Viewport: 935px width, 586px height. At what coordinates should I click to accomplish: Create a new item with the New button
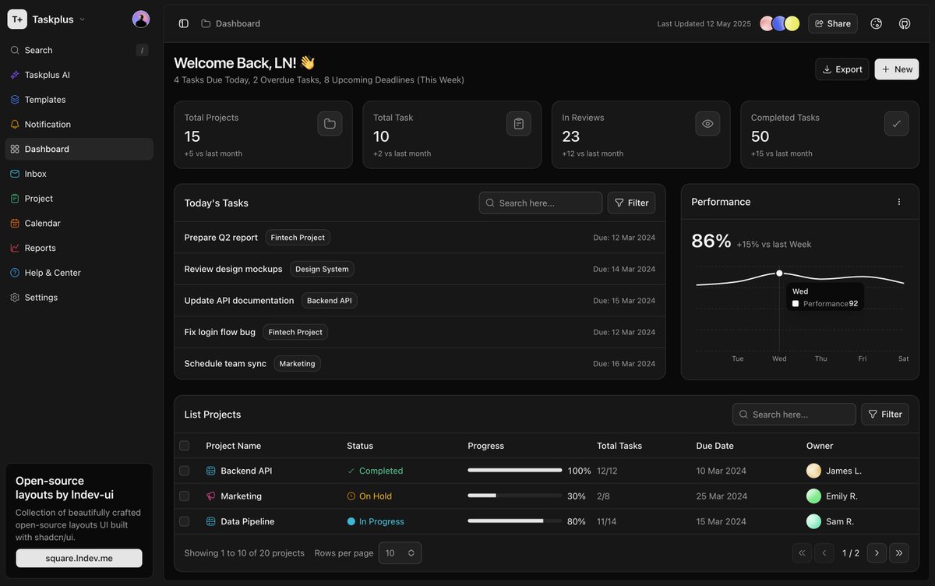point(896,69)
